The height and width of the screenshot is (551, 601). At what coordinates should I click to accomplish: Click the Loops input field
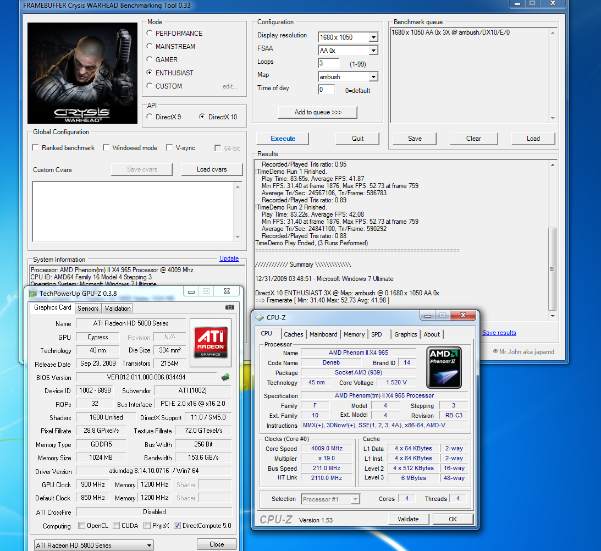pyautogui.click(x=328, y=63)
